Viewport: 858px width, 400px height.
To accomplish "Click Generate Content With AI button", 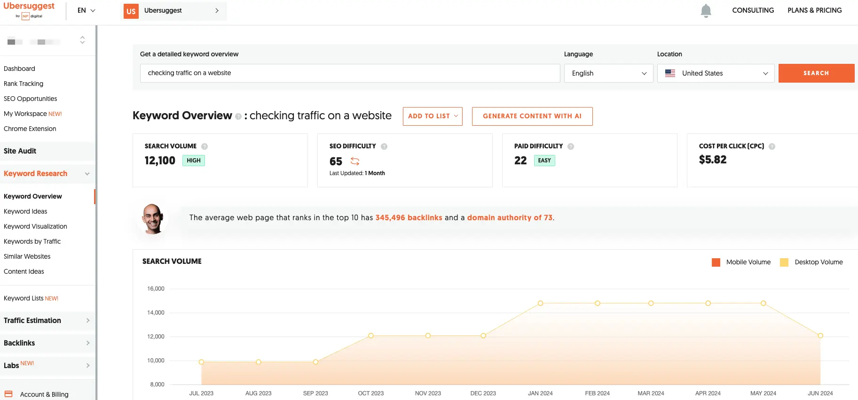I will pyautogui.click(x=532, y=116).
